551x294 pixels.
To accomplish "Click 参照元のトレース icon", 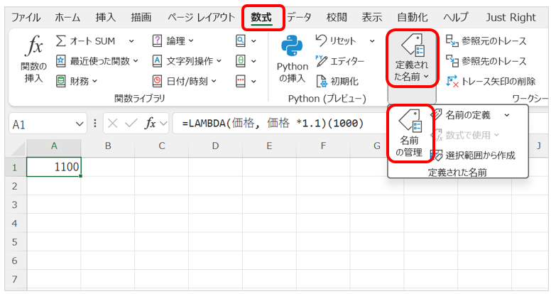I will click(x=452, y=41).
